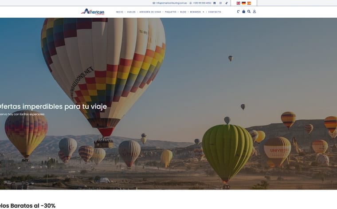Screen dimensions: 337x209
Task: Open the Paquetes menu item
Action: pos(171,12)
